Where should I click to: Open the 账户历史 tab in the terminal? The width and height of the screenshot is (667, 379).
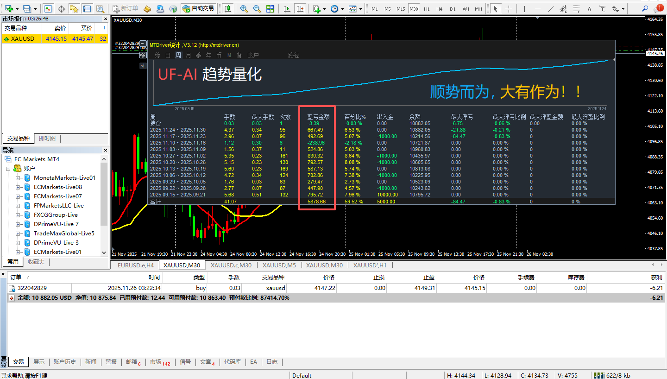64,361
